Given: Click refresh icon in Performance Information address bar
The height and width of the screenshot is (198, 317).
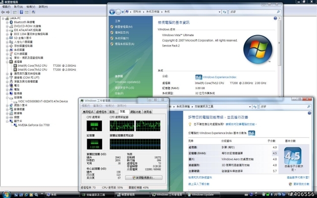Looking at the screenshot, I should [x=255, y=107].
